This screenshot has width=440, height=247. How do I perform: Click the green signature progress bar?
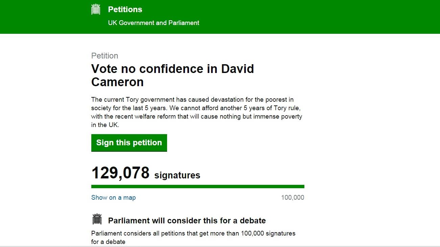tap(198, 187)
